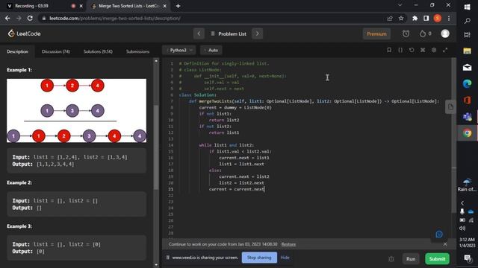Go to the next problem arrow
Viewport: 478px width, 268px height.
[257, 33]
